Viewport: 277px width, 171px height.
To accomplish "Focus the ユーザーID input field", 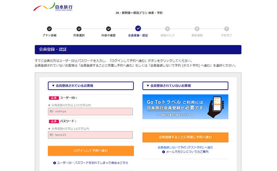I will tap(90, 111).
